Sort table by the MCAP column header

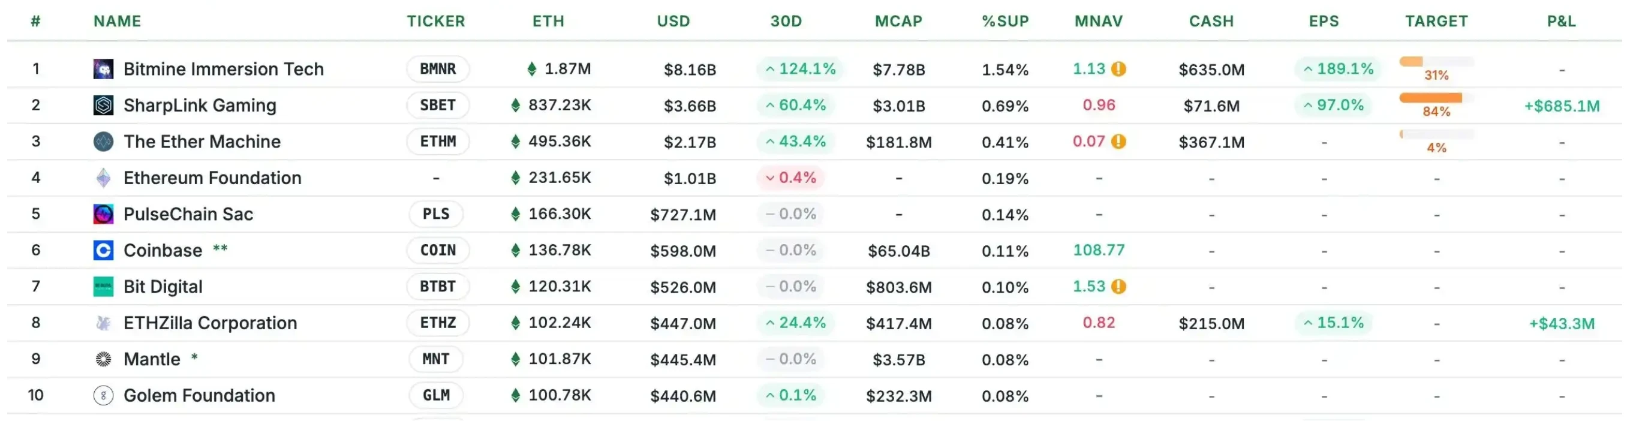898,22
